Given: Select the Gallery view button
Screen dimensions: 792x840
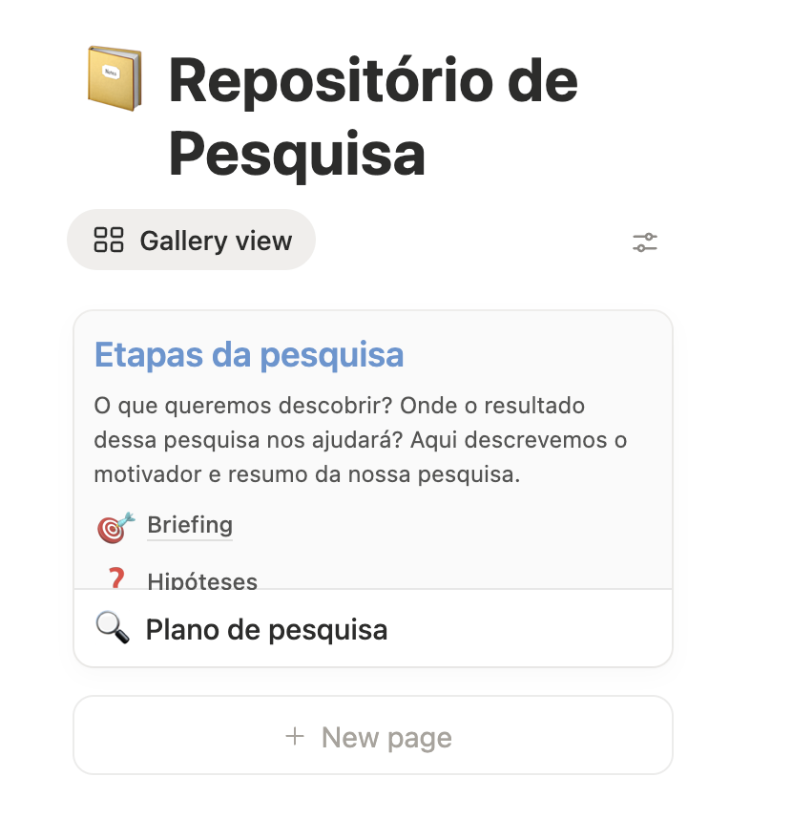Looking at the screenshot, I should (x=191, y=240).
